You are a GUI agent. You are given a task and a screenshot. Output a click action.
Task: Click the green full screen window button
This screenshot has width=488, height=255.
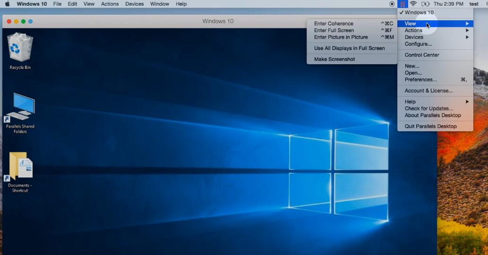tap(23, 21)
